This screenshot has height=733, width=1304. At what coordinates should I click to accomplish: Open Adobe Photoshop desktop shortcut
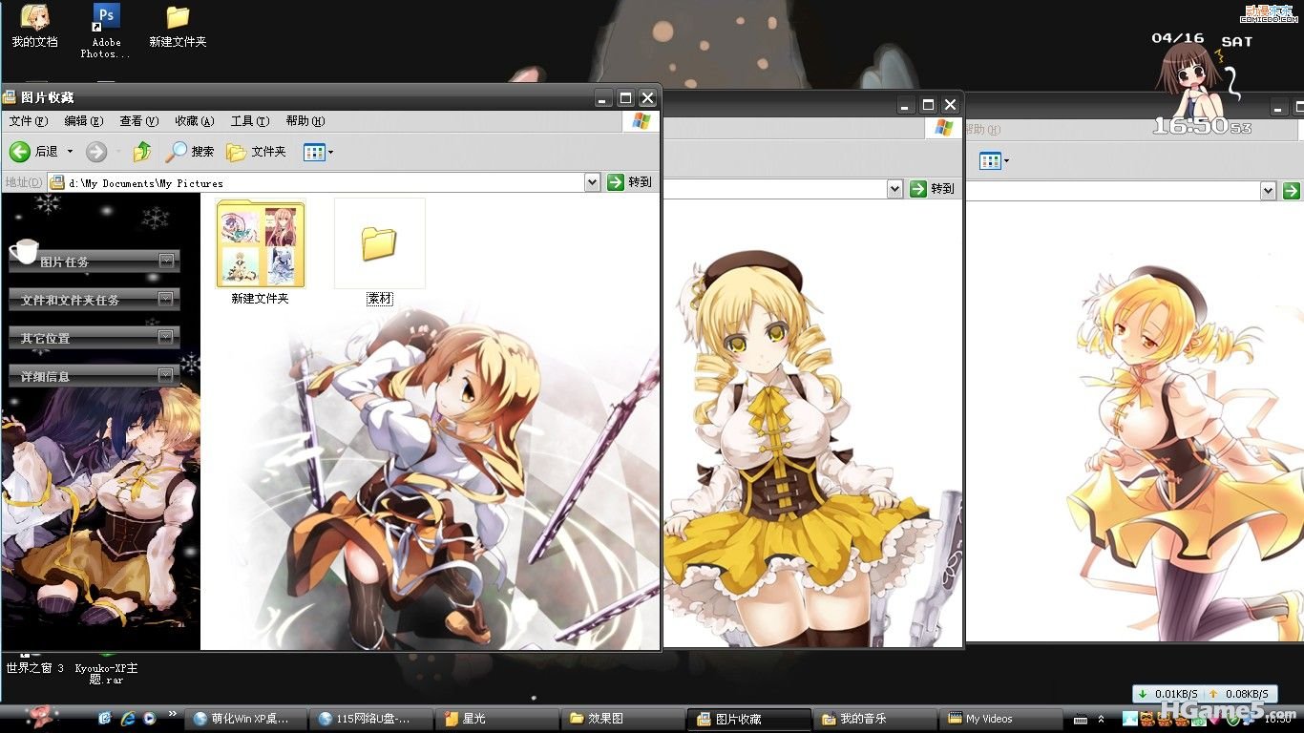[x=106, y=17]
